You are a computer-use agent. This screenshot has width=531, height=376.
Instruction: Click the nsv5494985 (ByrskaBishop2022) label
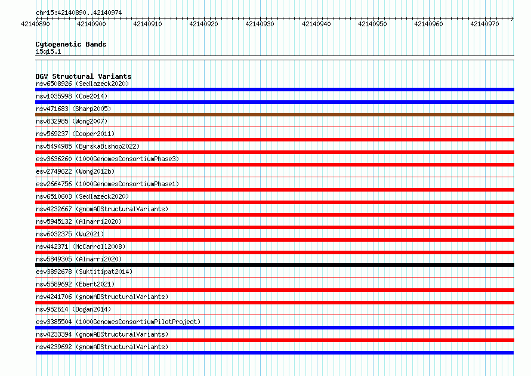click(x=88, y=146)
